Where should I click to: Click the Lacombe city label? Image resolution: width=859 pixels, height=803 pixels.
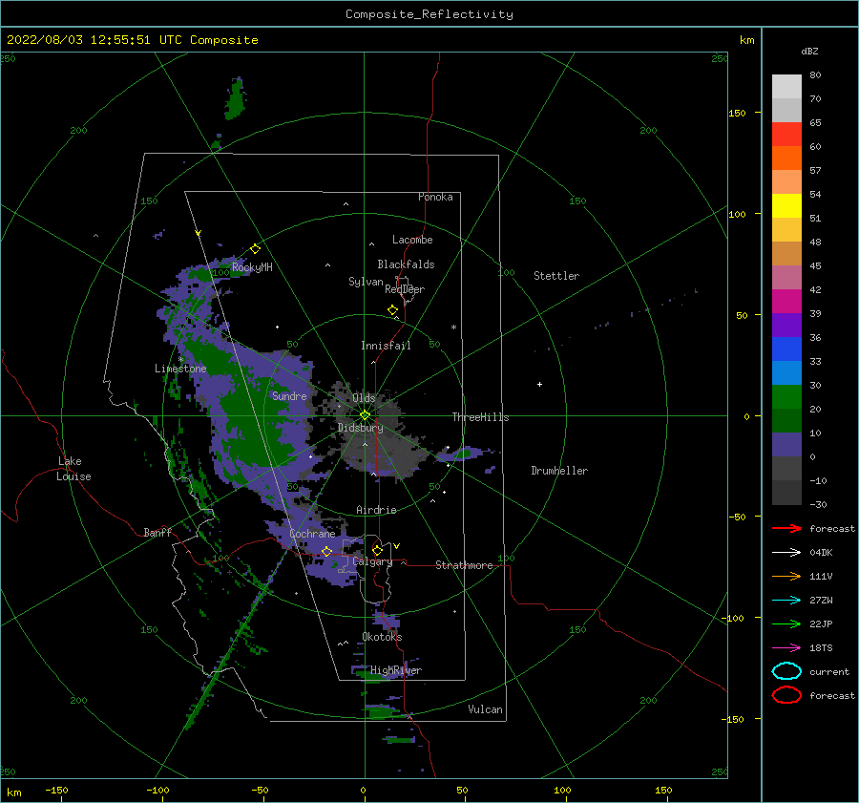pos(412,240)
